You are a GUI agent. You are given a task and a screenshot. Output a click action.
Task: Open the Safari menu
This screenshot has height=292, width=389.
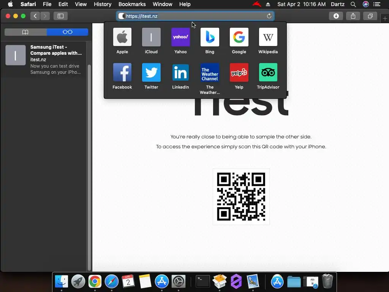[x=28, y=4]
